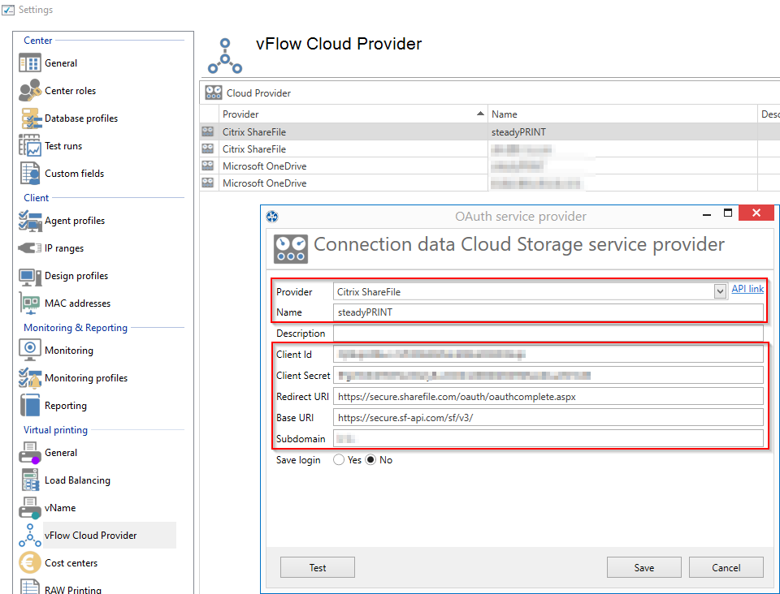This screenshot has height=594, width=780.
Task: Select Yes for Save login
Action: pos(339,460)
